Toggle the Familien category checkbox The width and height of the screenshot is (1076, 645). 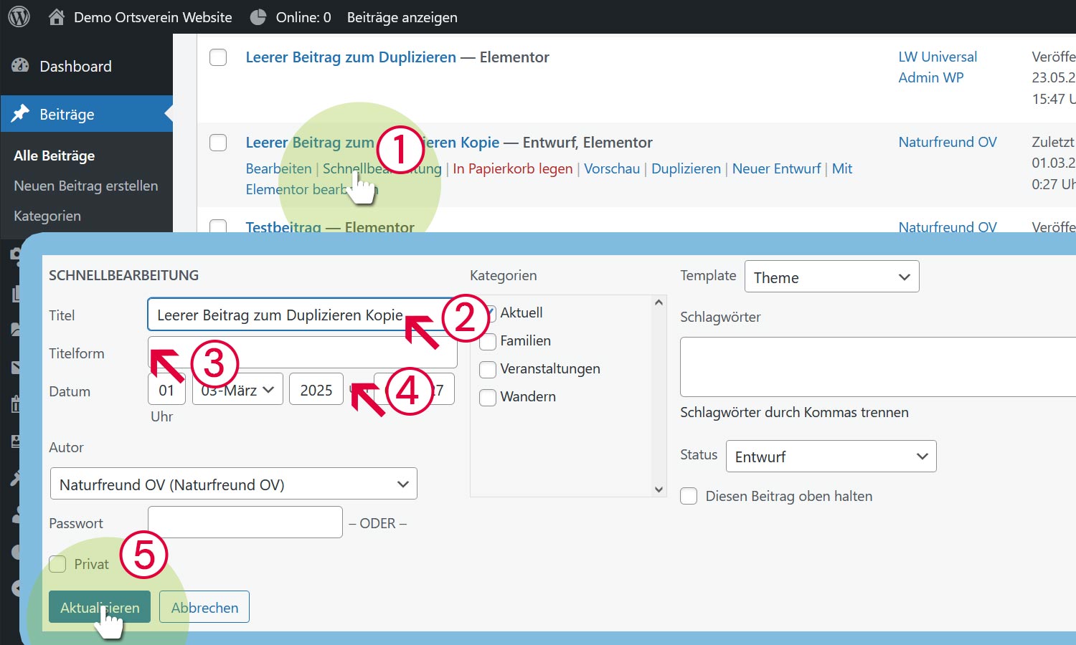488,342
